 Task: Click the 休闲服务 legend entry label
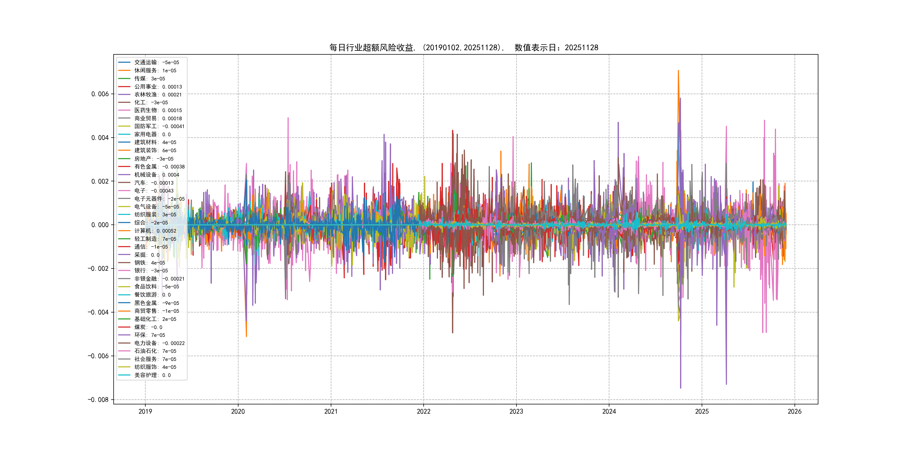tap(155, 71)
